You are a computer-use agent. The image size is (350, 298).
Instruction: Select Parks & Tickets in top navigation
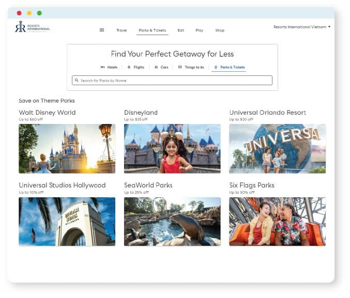(153, 30)
